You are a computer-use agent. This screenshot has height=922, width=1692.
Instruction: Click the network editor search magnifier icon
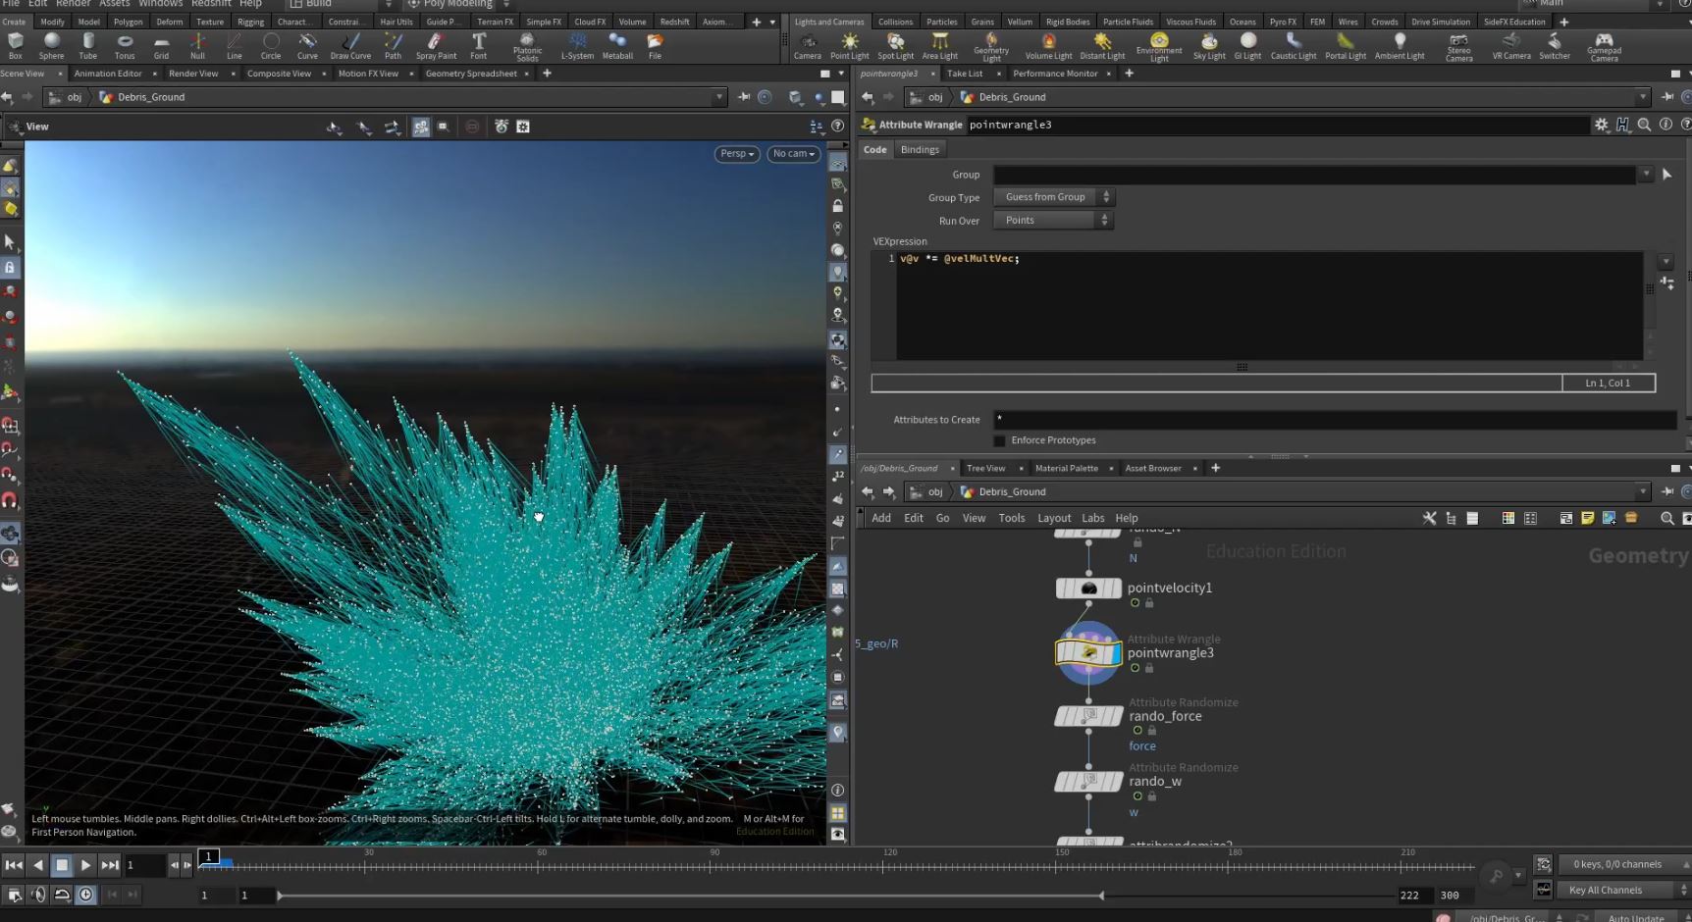(x=1666, y=518)
